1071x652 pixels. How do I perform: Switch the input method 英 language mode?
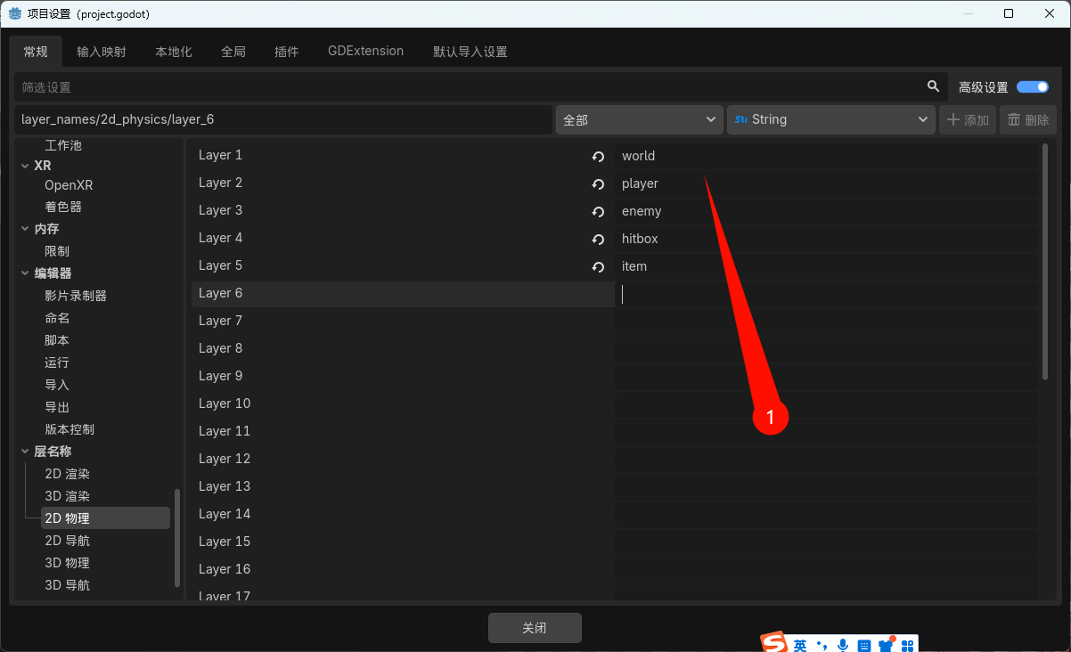pos(800,645)
